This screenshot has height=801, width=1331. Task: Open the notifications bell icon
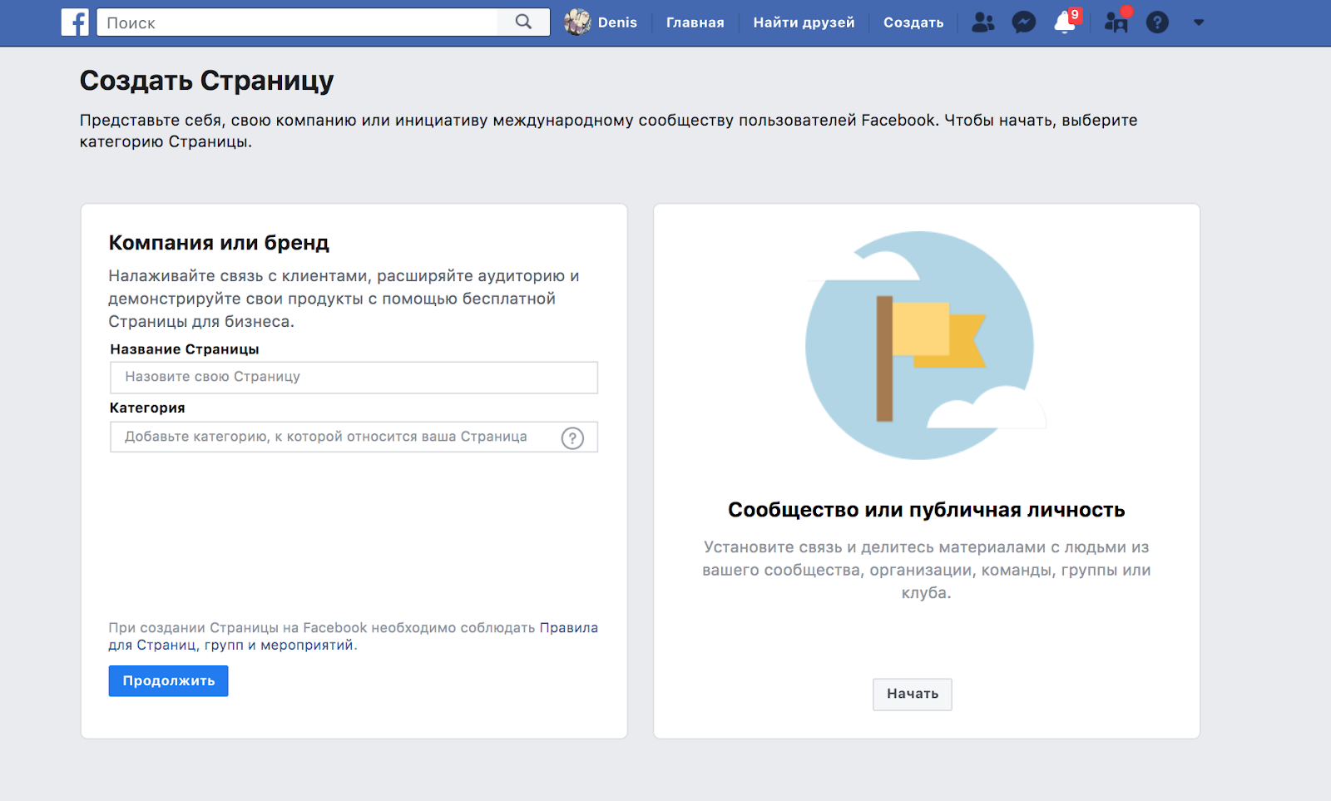click(x=1065, y=22)
